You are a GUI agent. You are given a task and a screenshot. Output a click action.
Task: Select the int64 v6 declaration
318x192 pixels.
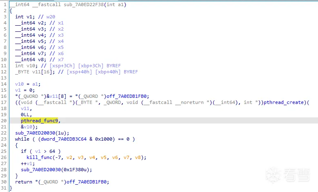[x=31, y=47]
